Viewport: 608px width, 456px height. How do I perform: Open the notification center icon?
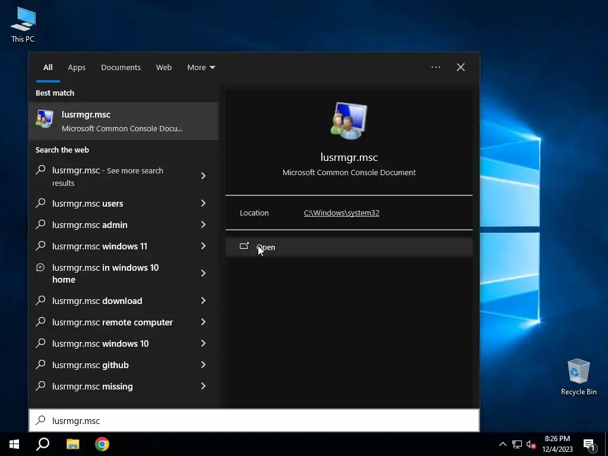[x=590, y=445]
